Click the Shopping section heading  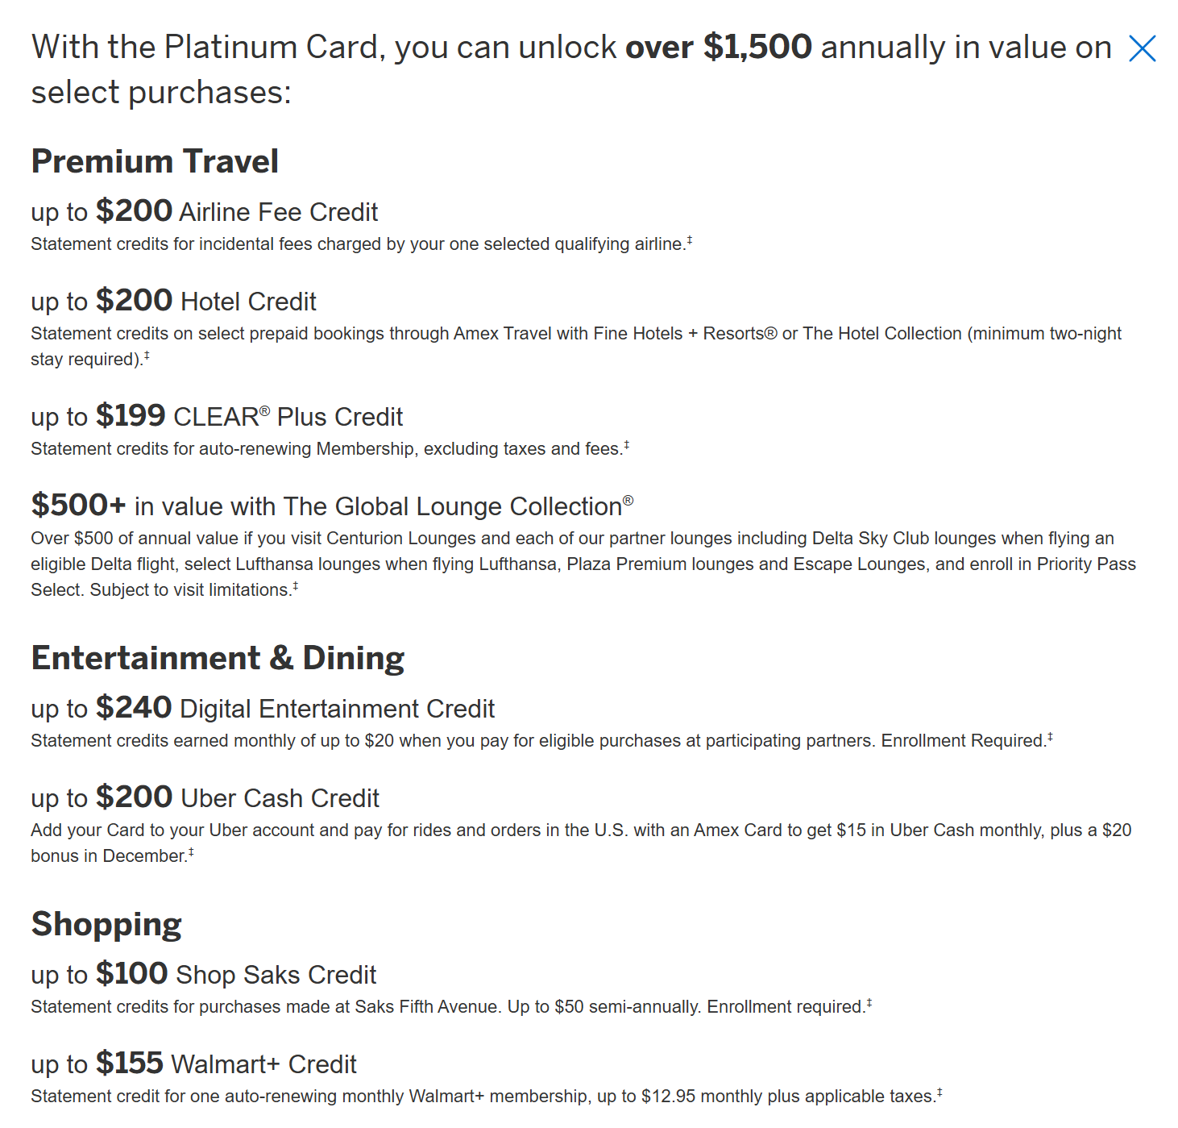pos(106,924)
